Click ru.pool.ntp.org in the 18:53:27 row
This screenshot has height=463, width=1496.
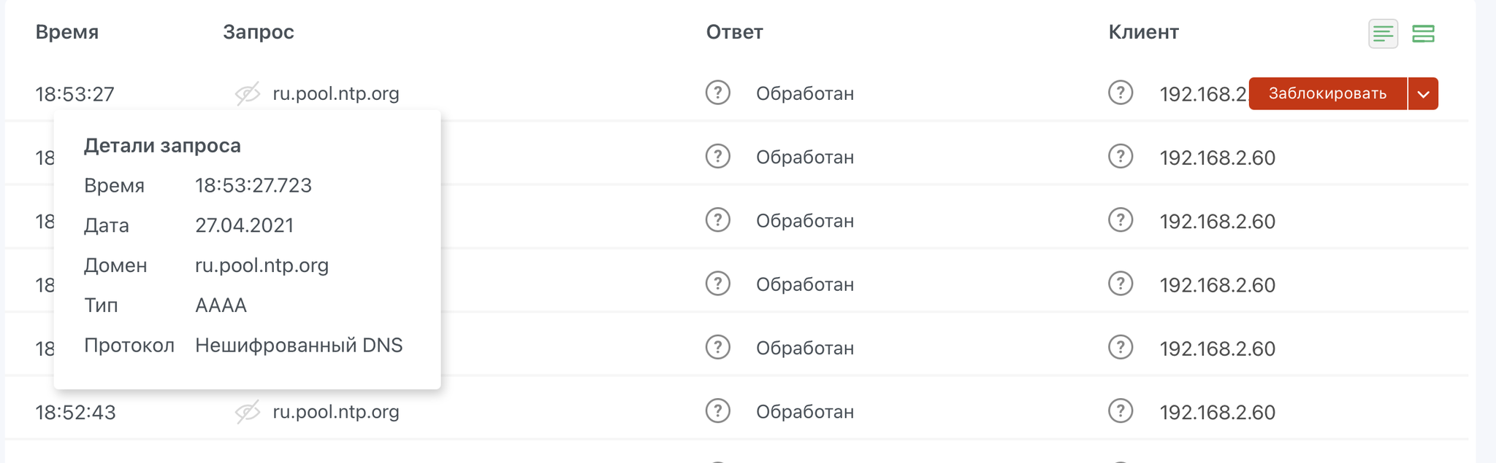coord(336,94)
